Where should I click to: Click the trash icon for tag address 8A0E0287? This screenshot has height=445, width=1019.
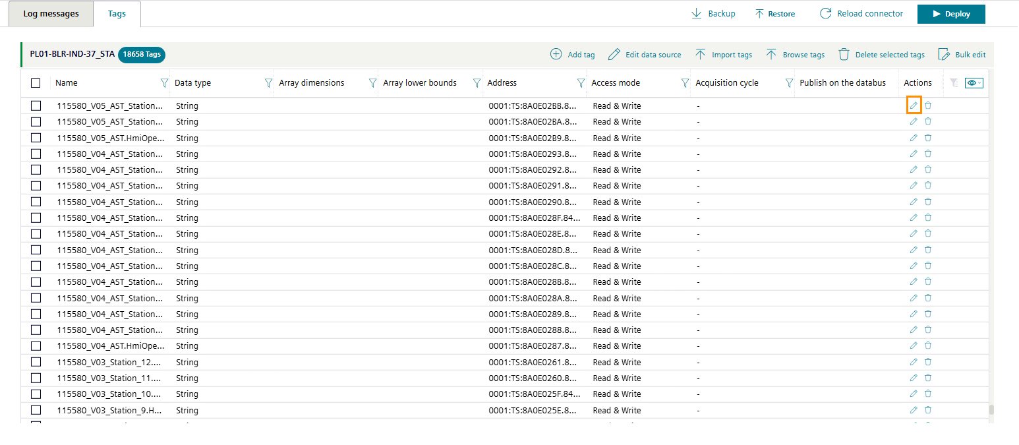928,345
